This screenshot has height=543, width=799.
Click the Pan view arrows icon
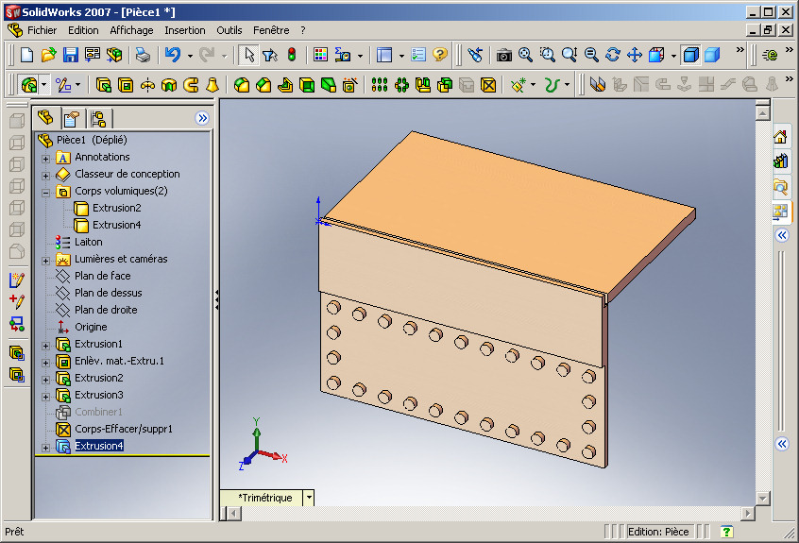[x=635, y=55]
